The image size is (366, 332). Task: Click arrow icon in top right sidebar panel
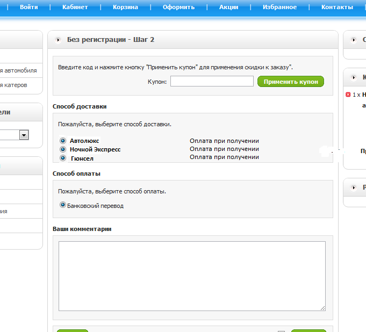(354, 40)
